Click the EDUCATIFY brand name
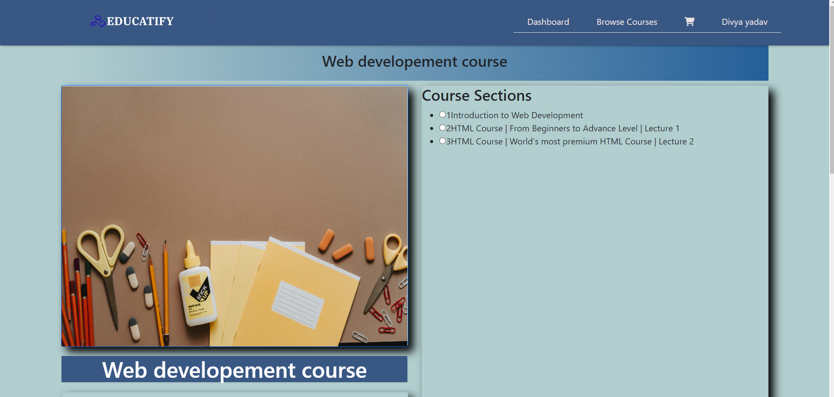This screenshot has width=834, height=397. click(x=140, y=21)
